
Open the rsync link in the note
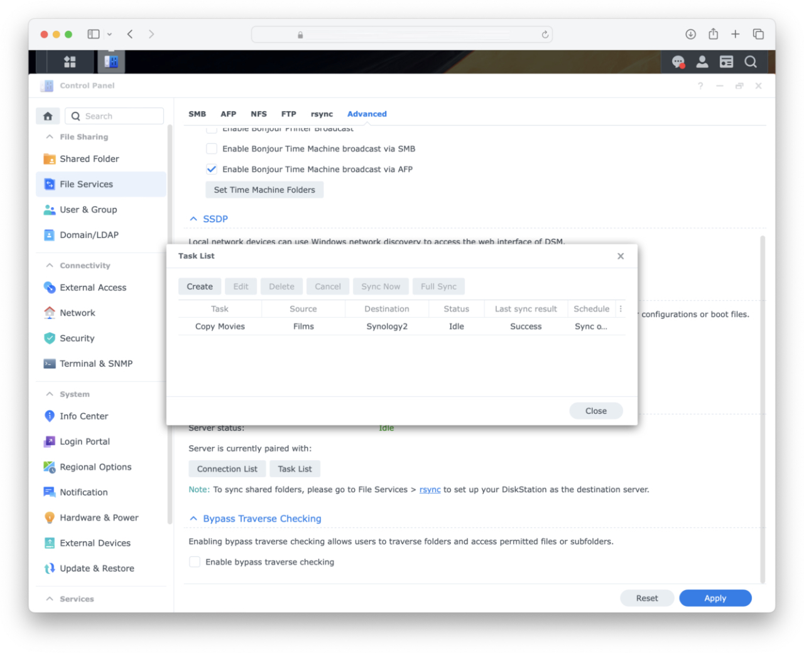(430, 489)
